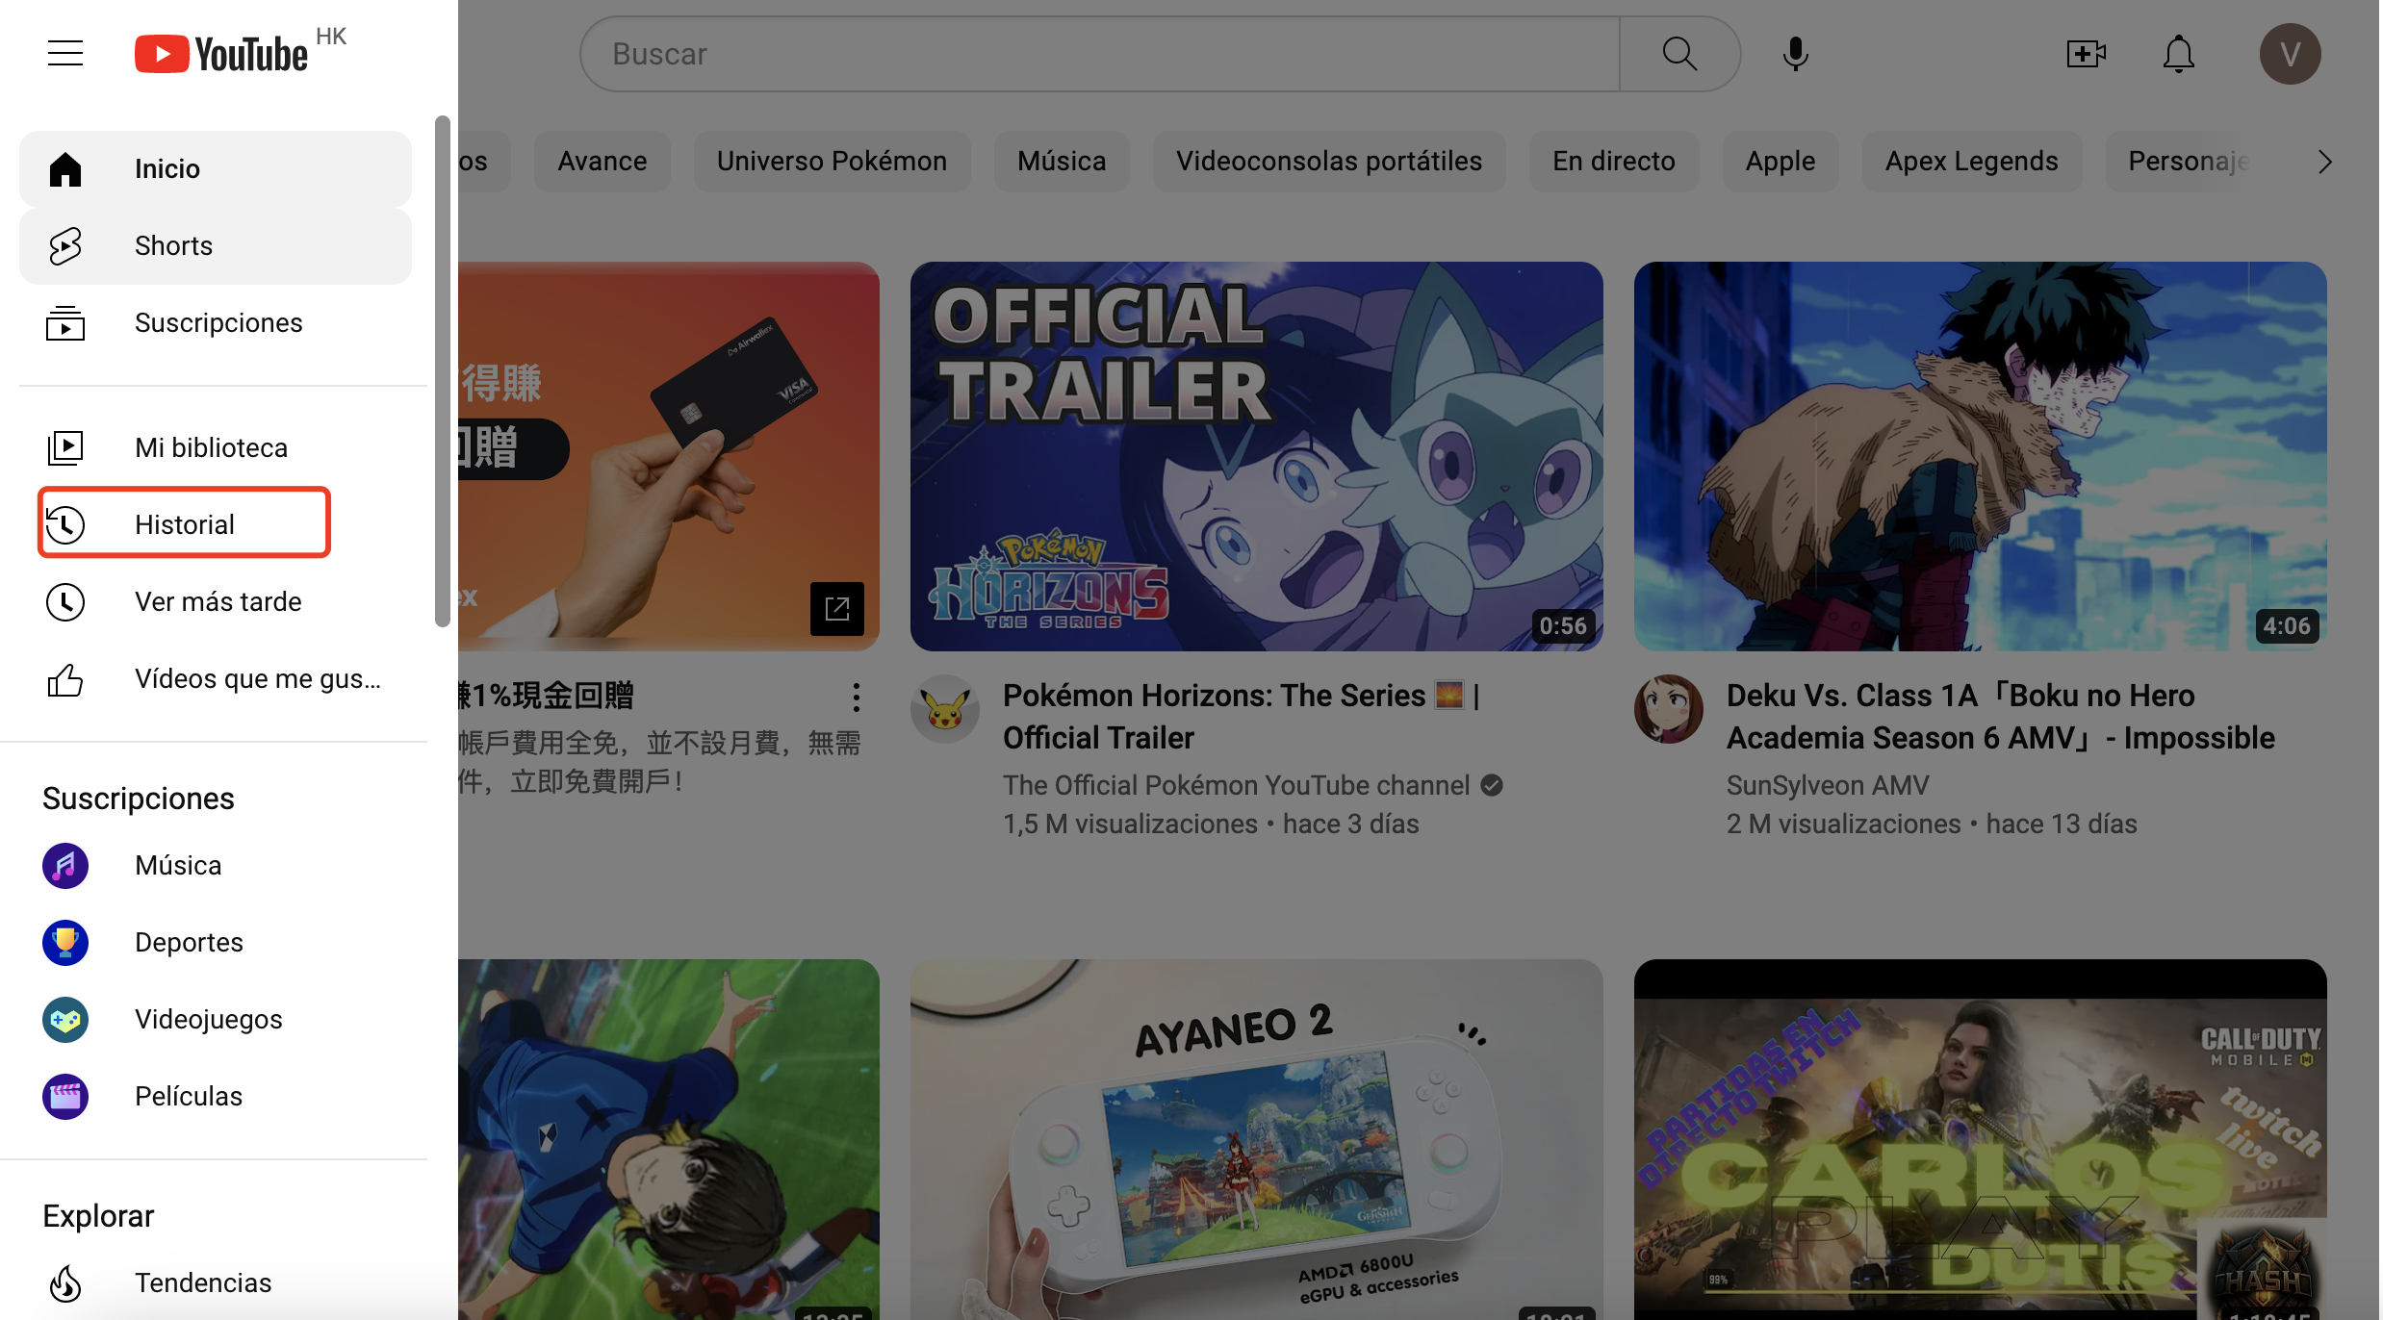Screen dimensions: 2383x1320
Task: Open the options menu on the ad card
Action: point(856,696)
